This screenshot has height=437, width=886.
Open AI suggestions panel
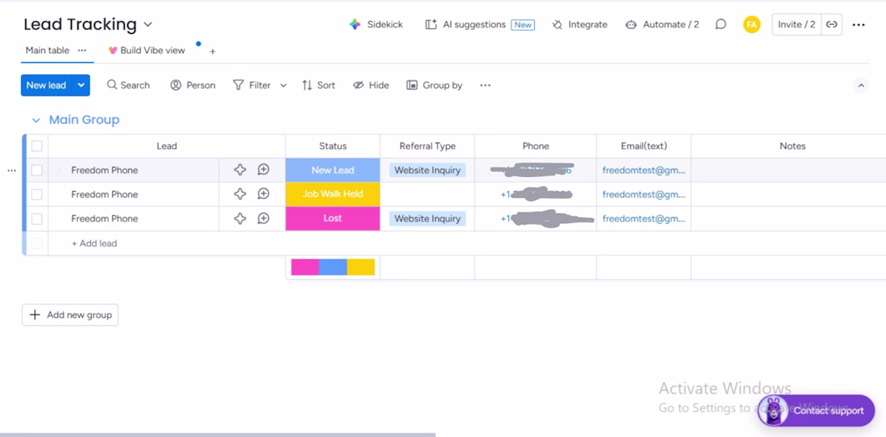click(x=480, y=25)
